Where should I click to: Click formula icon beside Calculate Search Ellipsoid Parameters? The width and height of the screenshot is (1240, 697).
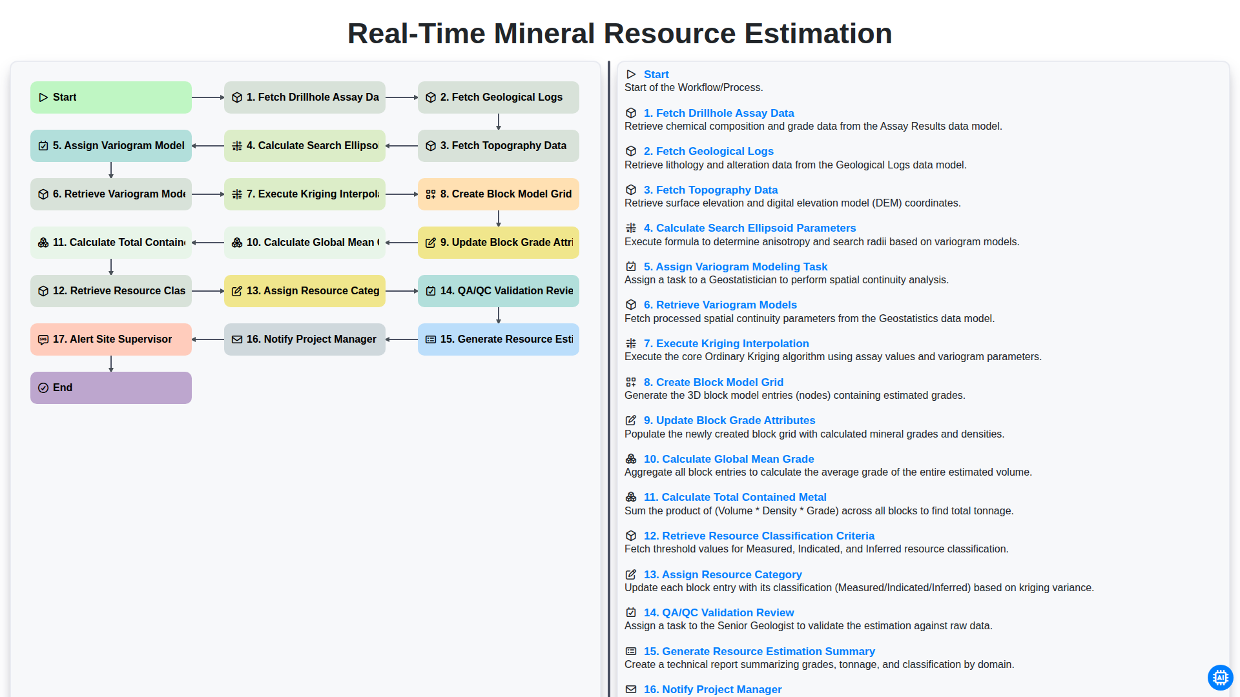click(x=631, y=228)
